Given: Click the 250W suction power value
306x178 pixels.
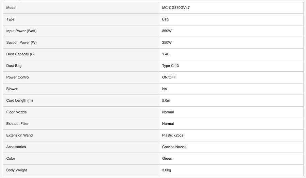Looking at the screenshot, I should coord(167,42).
